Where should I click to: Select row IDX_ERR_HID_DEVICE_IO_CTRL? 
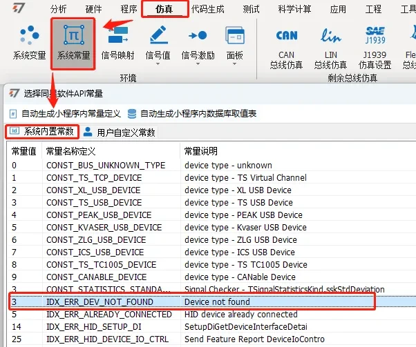[211, 339]
